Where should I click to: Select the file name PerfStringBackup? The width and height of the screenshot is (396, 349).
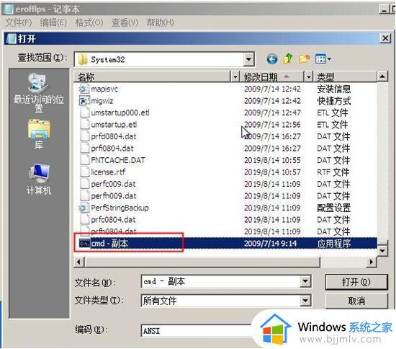pyautogui.click(x=120, y=208)
